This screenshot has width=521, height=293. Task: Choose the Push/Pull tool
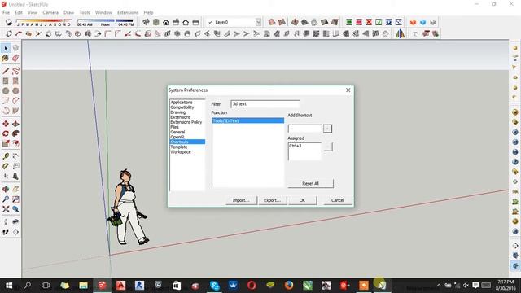(x=15, y=124)
